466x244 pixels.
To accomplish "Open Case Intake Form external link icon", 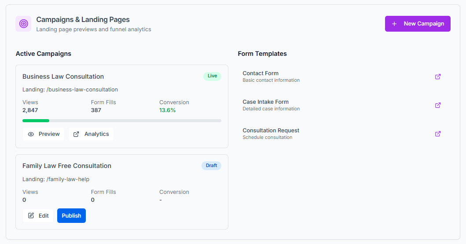I will tap(438, 105).
